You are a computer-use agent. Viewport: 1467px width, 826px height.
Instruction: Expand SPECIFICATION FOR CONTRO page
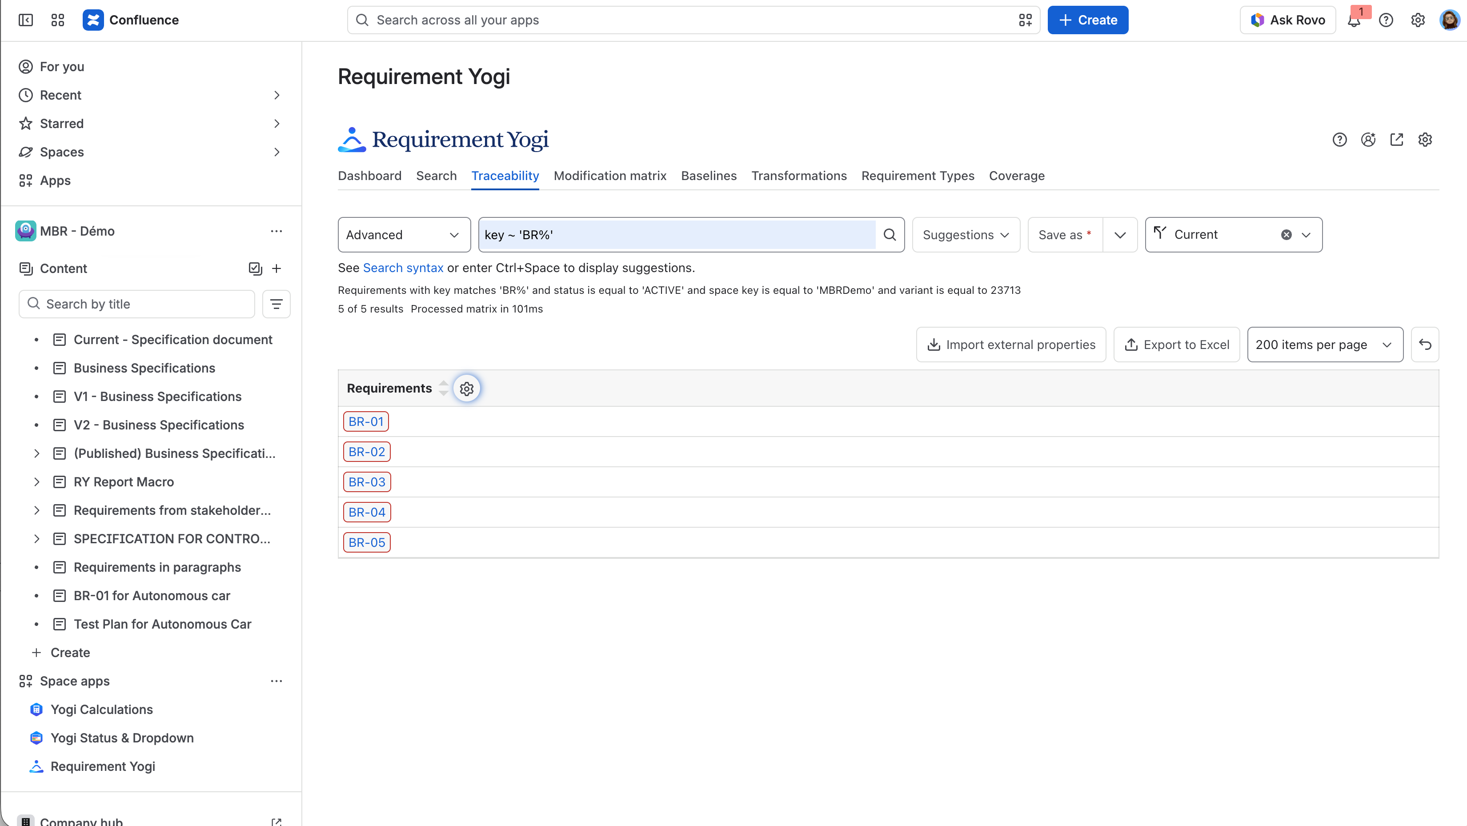pos(36,539)
